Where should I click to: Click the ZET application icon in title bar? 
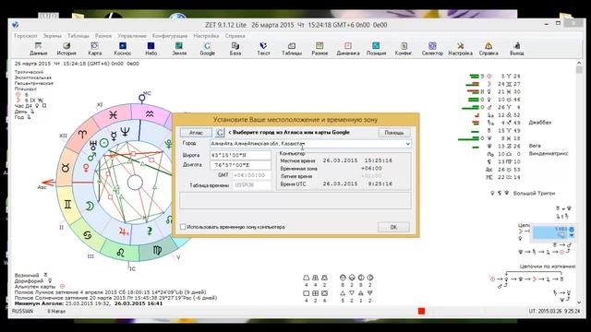[15, 25]
